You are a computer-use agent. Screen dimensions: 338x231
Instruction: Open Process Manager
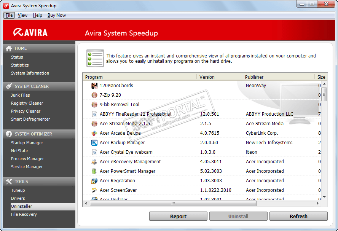coord(27,159)
